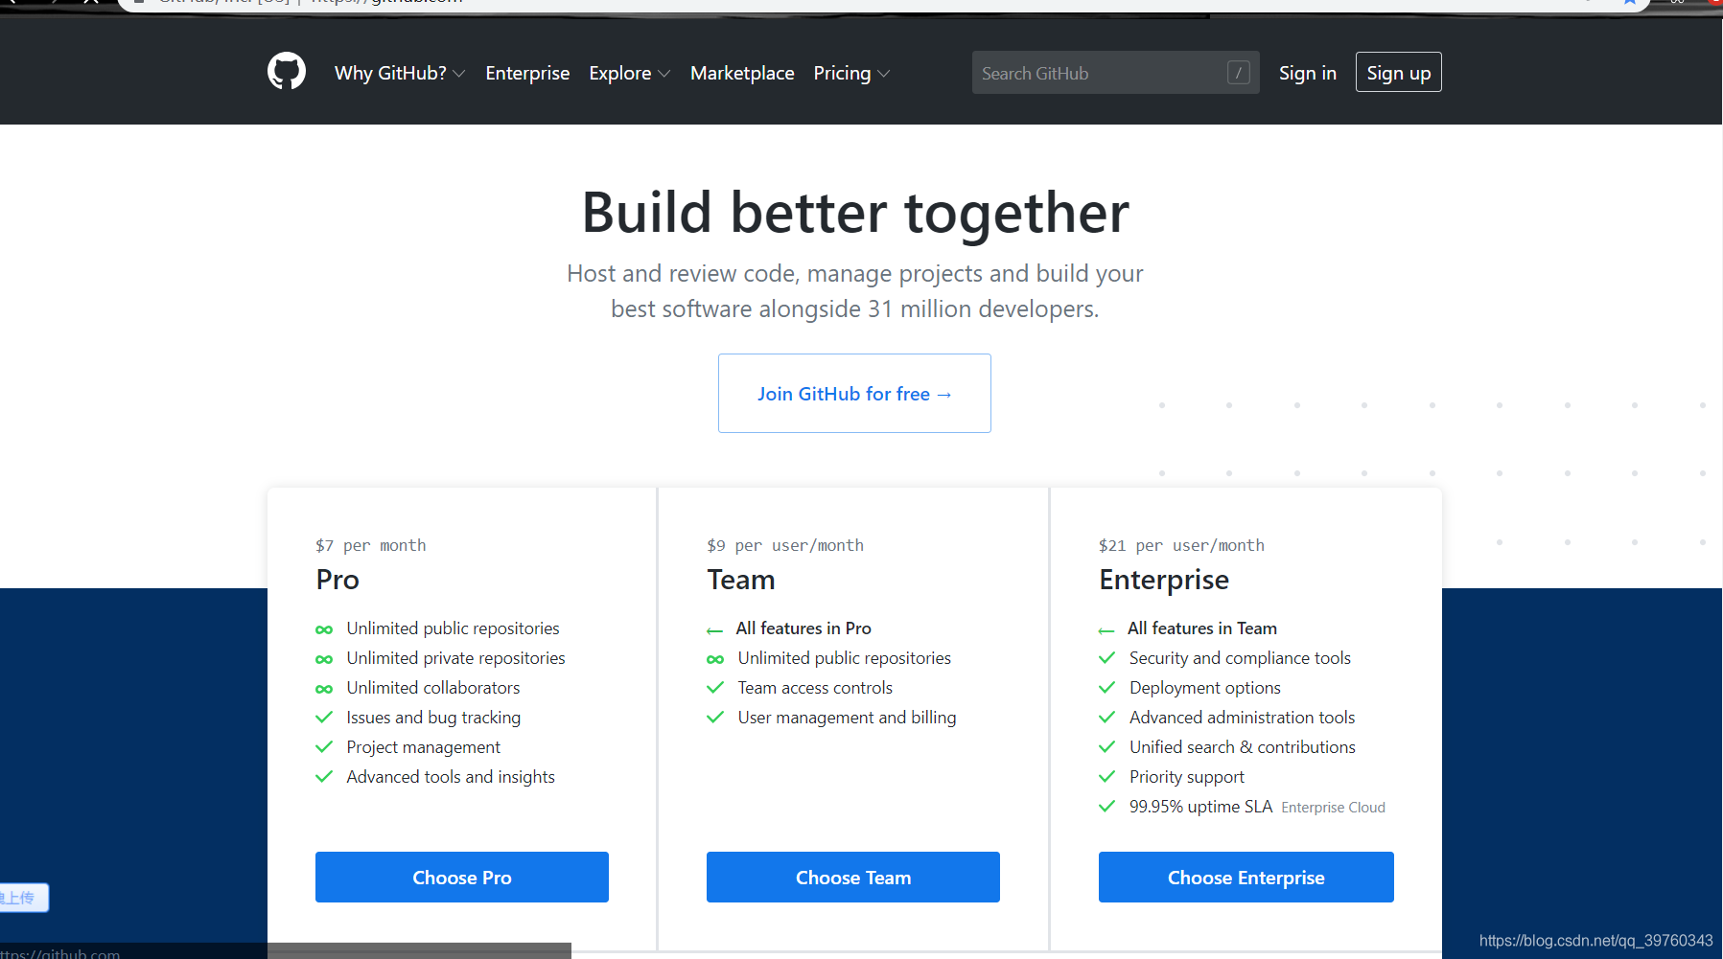Viewport: 1723px width, 959px height.
Task: Expand the Pricing dropdown menu
Action: 851,73
